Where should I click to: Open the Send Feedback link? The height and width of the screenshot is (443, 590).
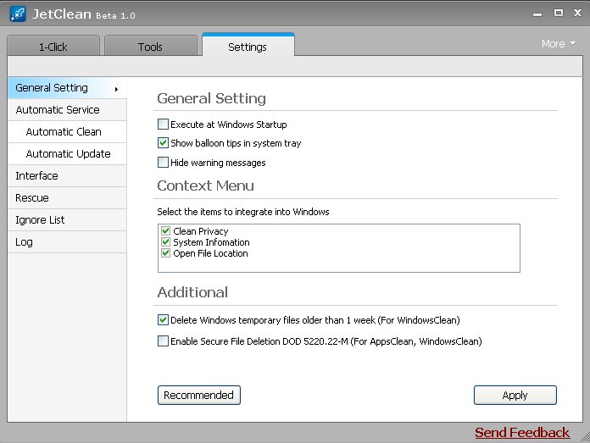pyautogui.click(x=522, y=433)
